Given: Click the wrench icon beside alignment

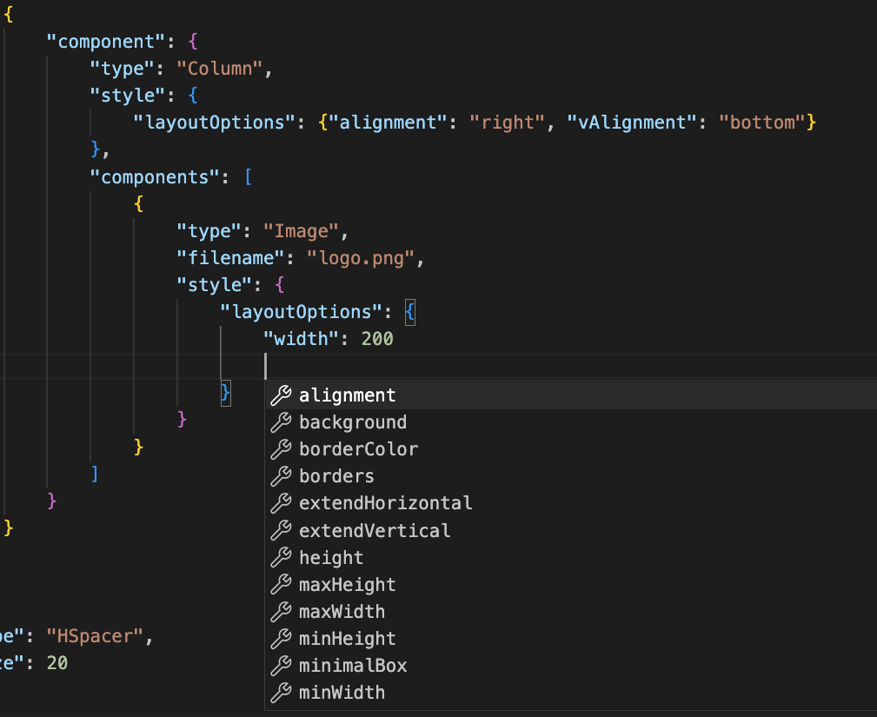Looking at the screenshot, I should pos(281,395).
